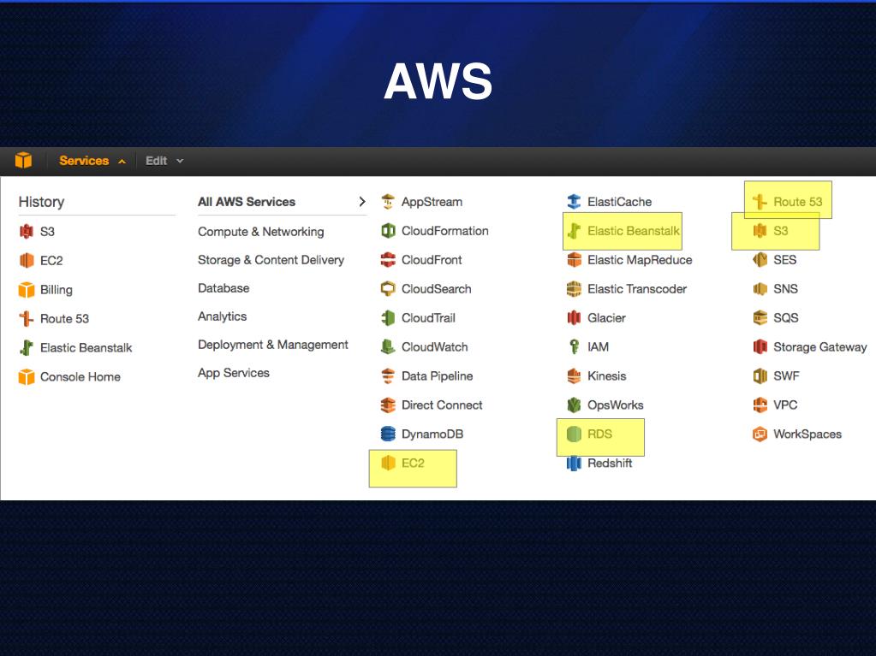This screenshot has width=876, height=656.
Task: Click the DynamoDB database icon
Action: click(388, 434)
